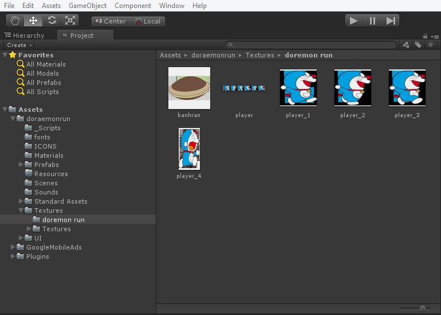Screen dimensions: 441x315
Task: Click Save search star icon
Action: coord(430,45)
